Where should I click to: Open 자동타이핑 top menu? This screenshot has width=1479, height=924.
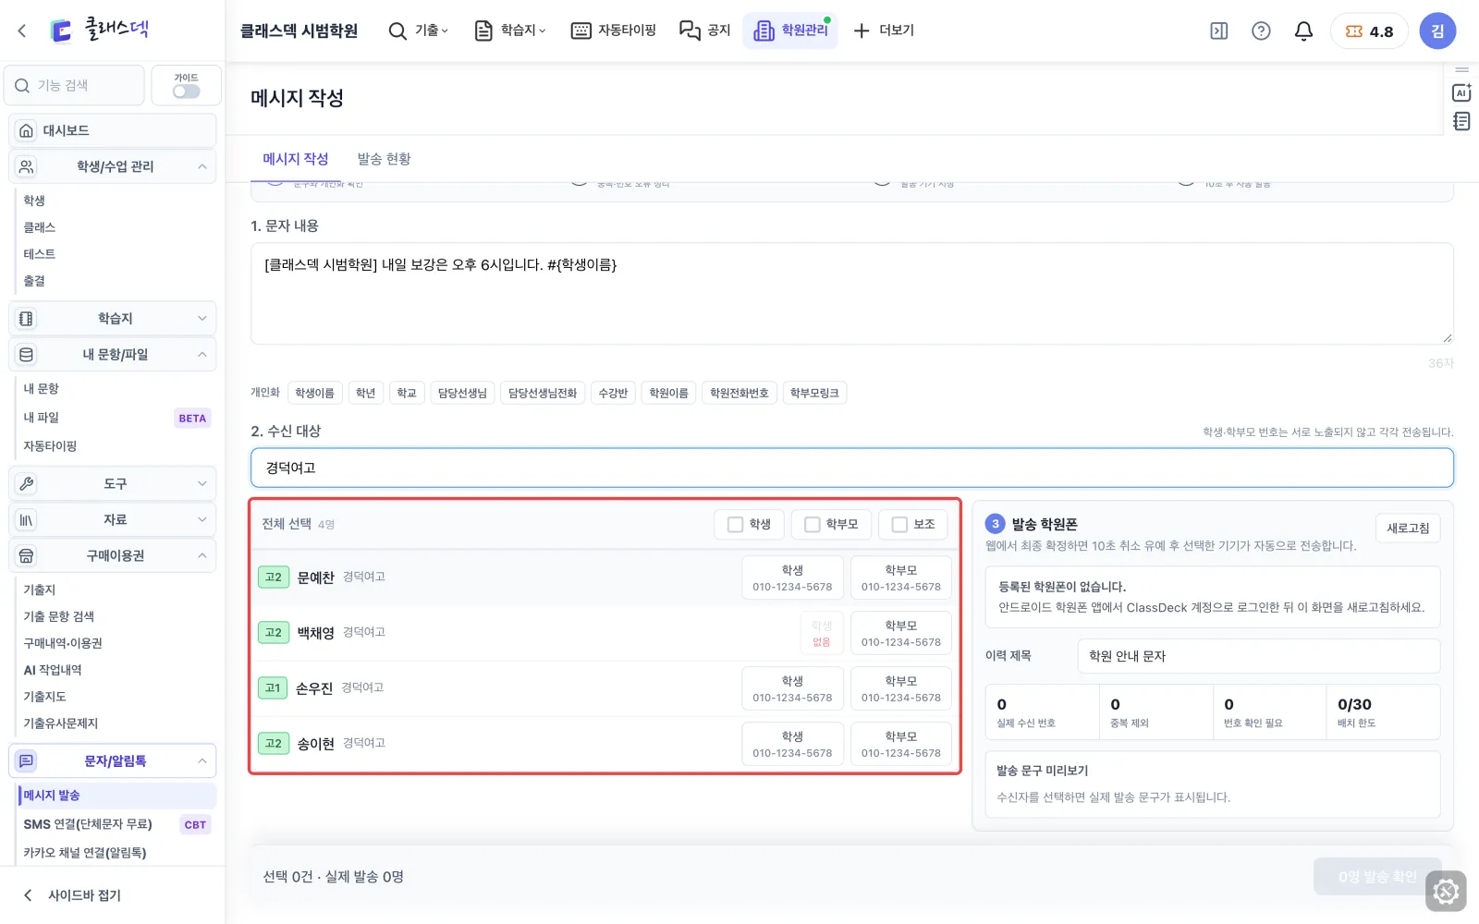(614, 30)
